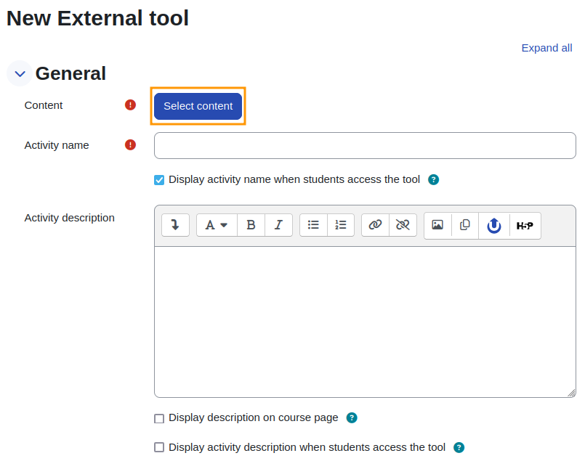
Task: Focus the Activity name text field
Action: [365, 145]
